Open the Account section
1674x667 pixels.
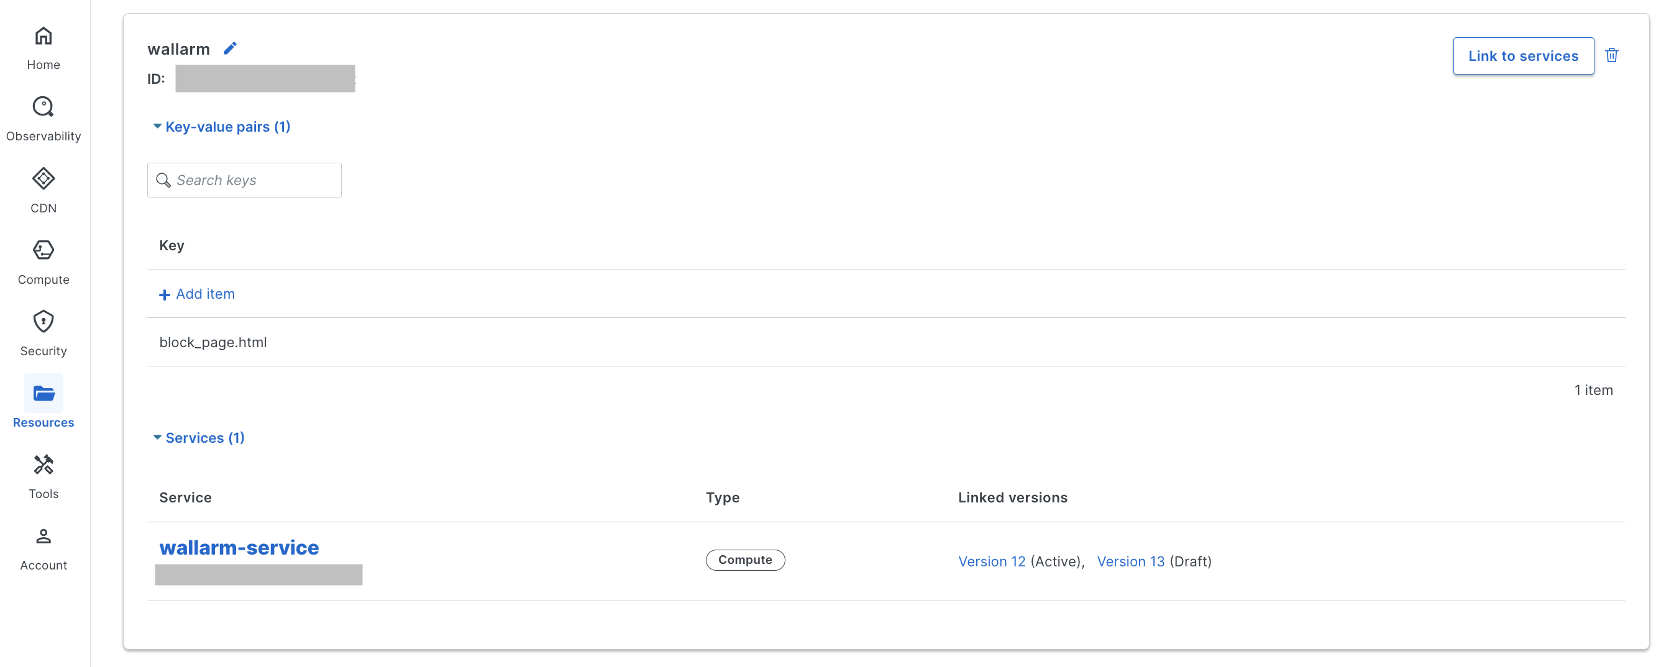coord(43,548)
